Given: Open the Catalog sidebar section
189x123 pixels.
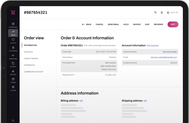Looking at the screenshot, I should click(x=13, y=41).
